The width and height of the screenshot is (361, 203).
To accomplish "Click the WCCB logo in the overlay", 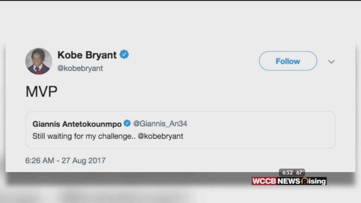I will [x=264, y=181].
